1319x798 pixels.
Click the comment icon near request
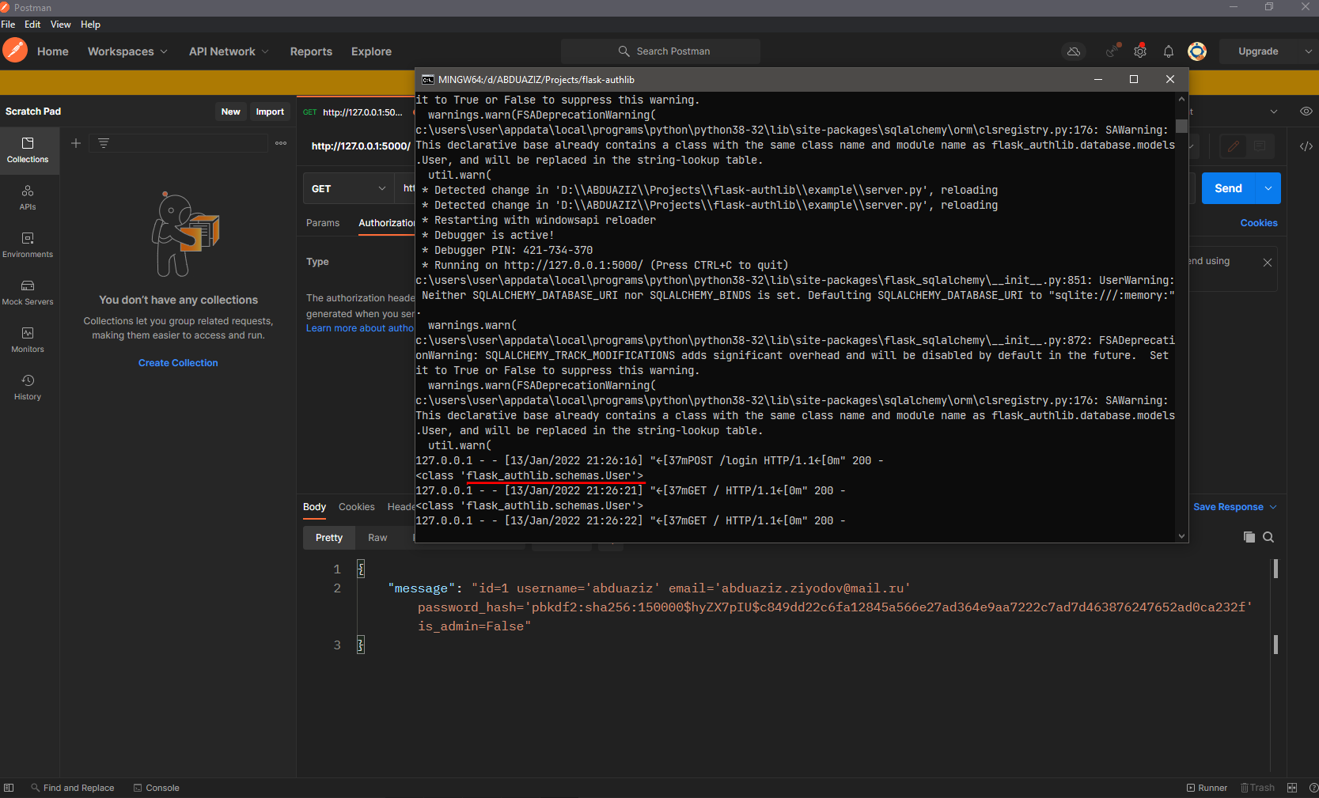[x=1259, y=146]
